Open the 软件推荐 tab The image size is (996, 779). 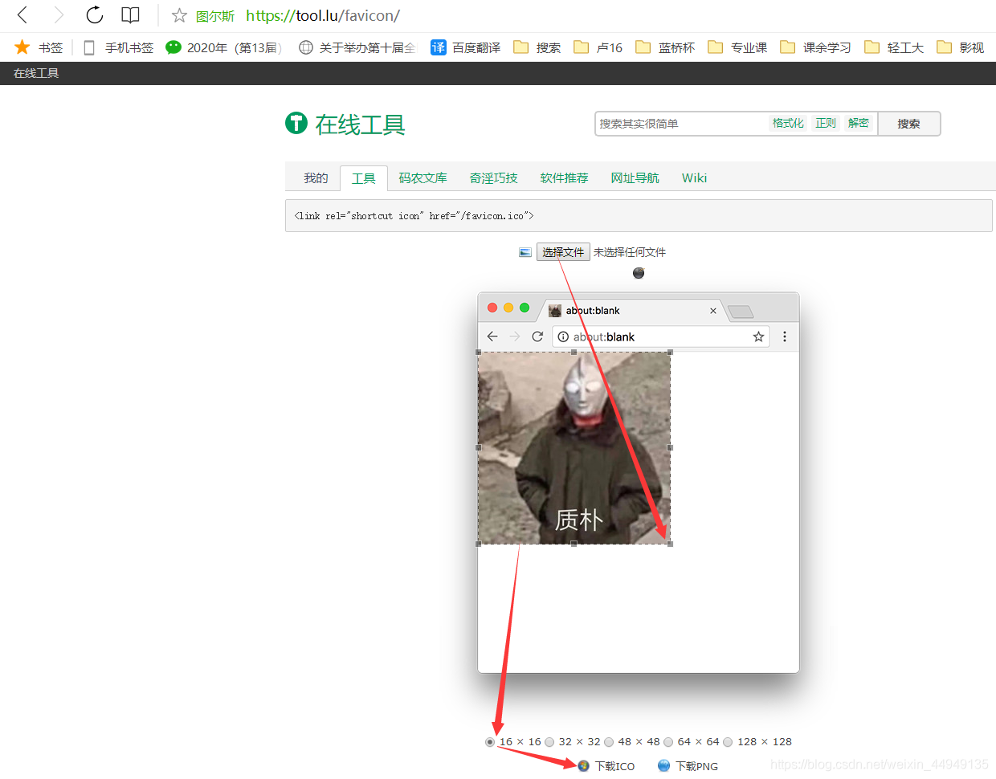565,177
